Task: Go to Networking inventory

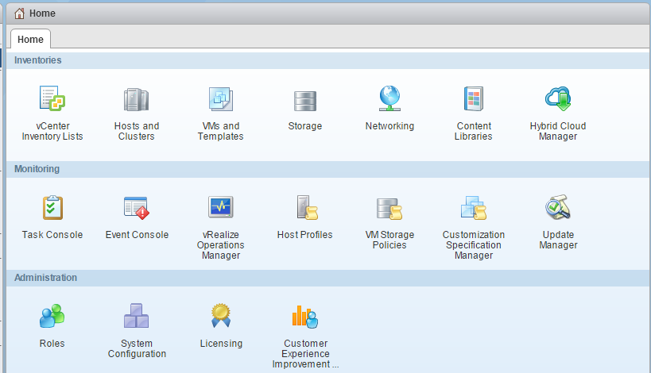Action: [x=389, y=99]
